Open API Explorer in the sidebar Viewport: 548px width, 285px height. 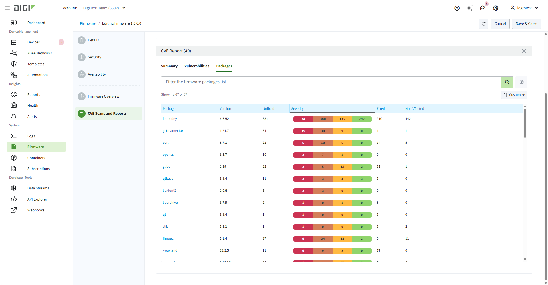[37, 199]
